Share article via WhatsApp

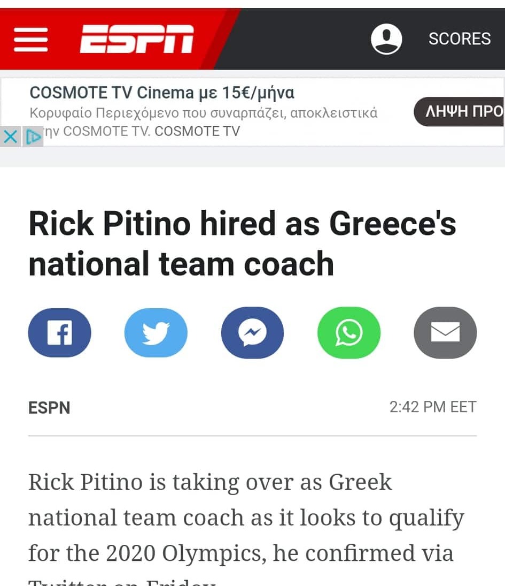[348, 332]
